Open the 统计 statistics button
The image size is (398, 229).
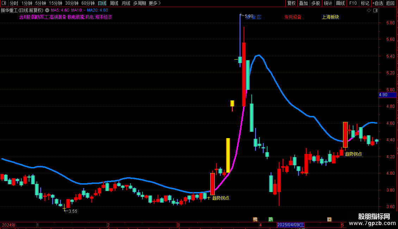(328, 3)
